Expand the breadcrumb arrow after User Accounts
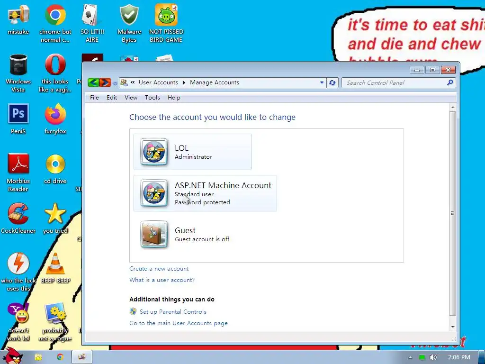 [184, 82]
